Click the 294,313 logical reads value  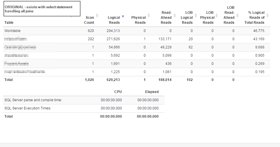[113, 31]
